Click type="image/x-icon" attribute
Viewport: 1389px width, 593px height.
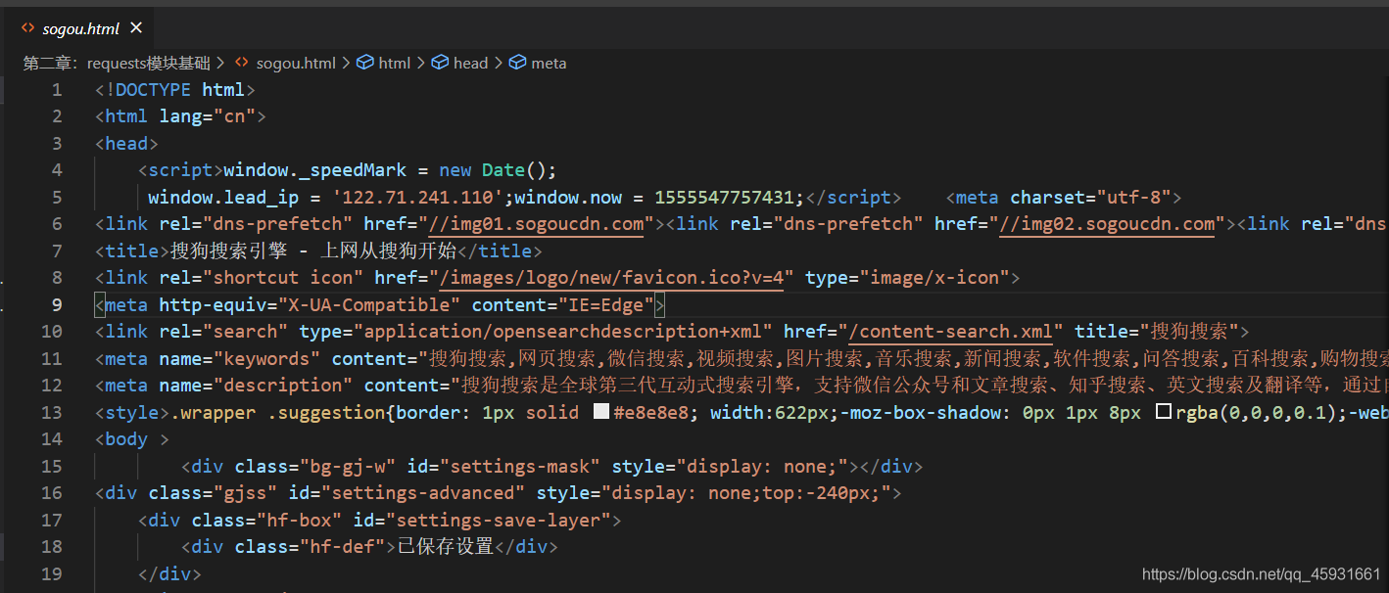click(x=907, y=278)
